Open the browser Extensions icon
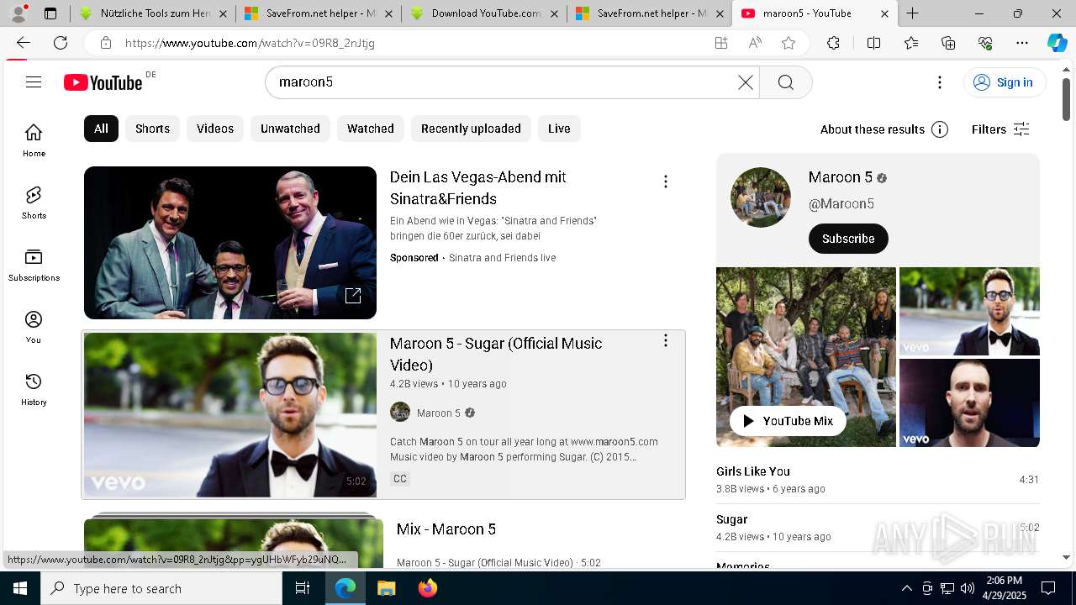The height and width of the screenshot is (605, 1076). click(x=833, y=43)
